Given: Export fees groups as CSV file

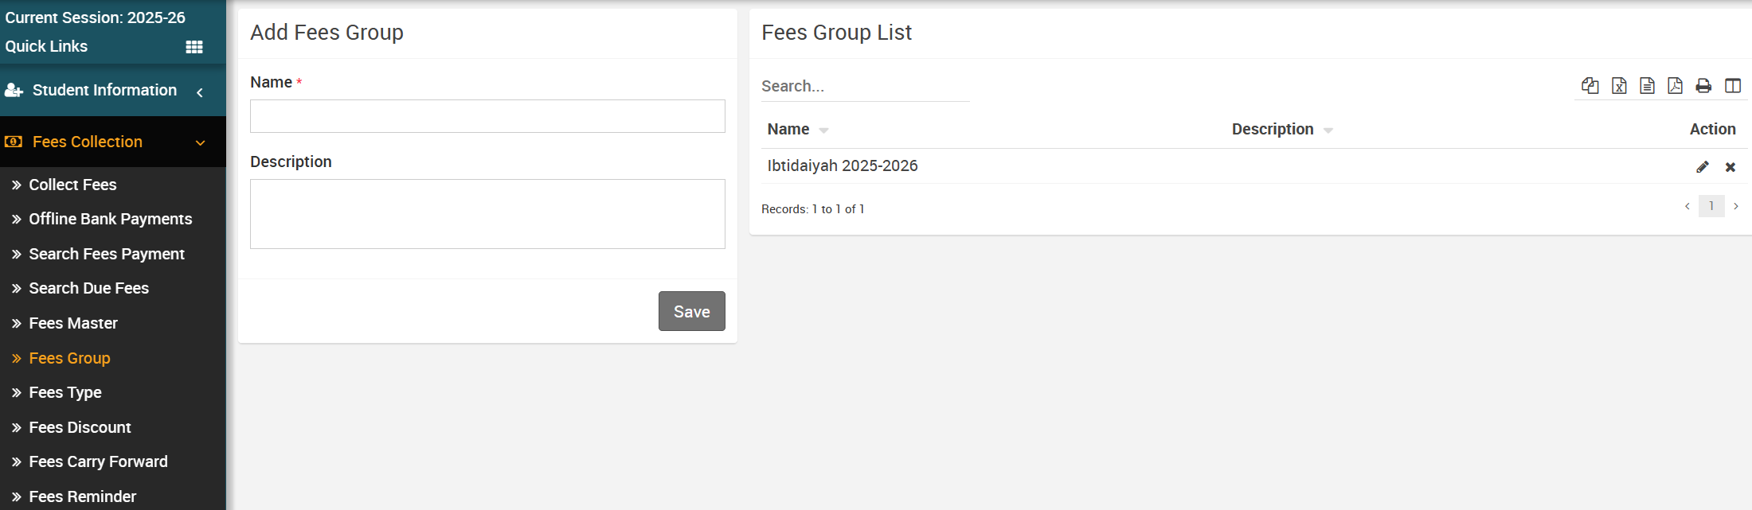Looking at the screenshot, I should click(x=1647, y=85).
